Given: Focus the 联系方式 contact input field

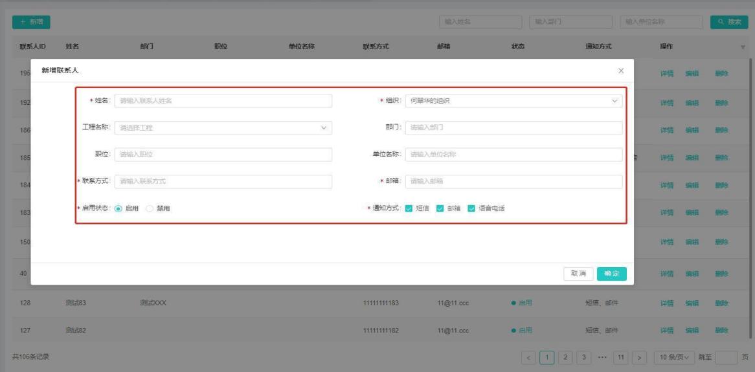Looking at the screenshot, I should [223, 182].
